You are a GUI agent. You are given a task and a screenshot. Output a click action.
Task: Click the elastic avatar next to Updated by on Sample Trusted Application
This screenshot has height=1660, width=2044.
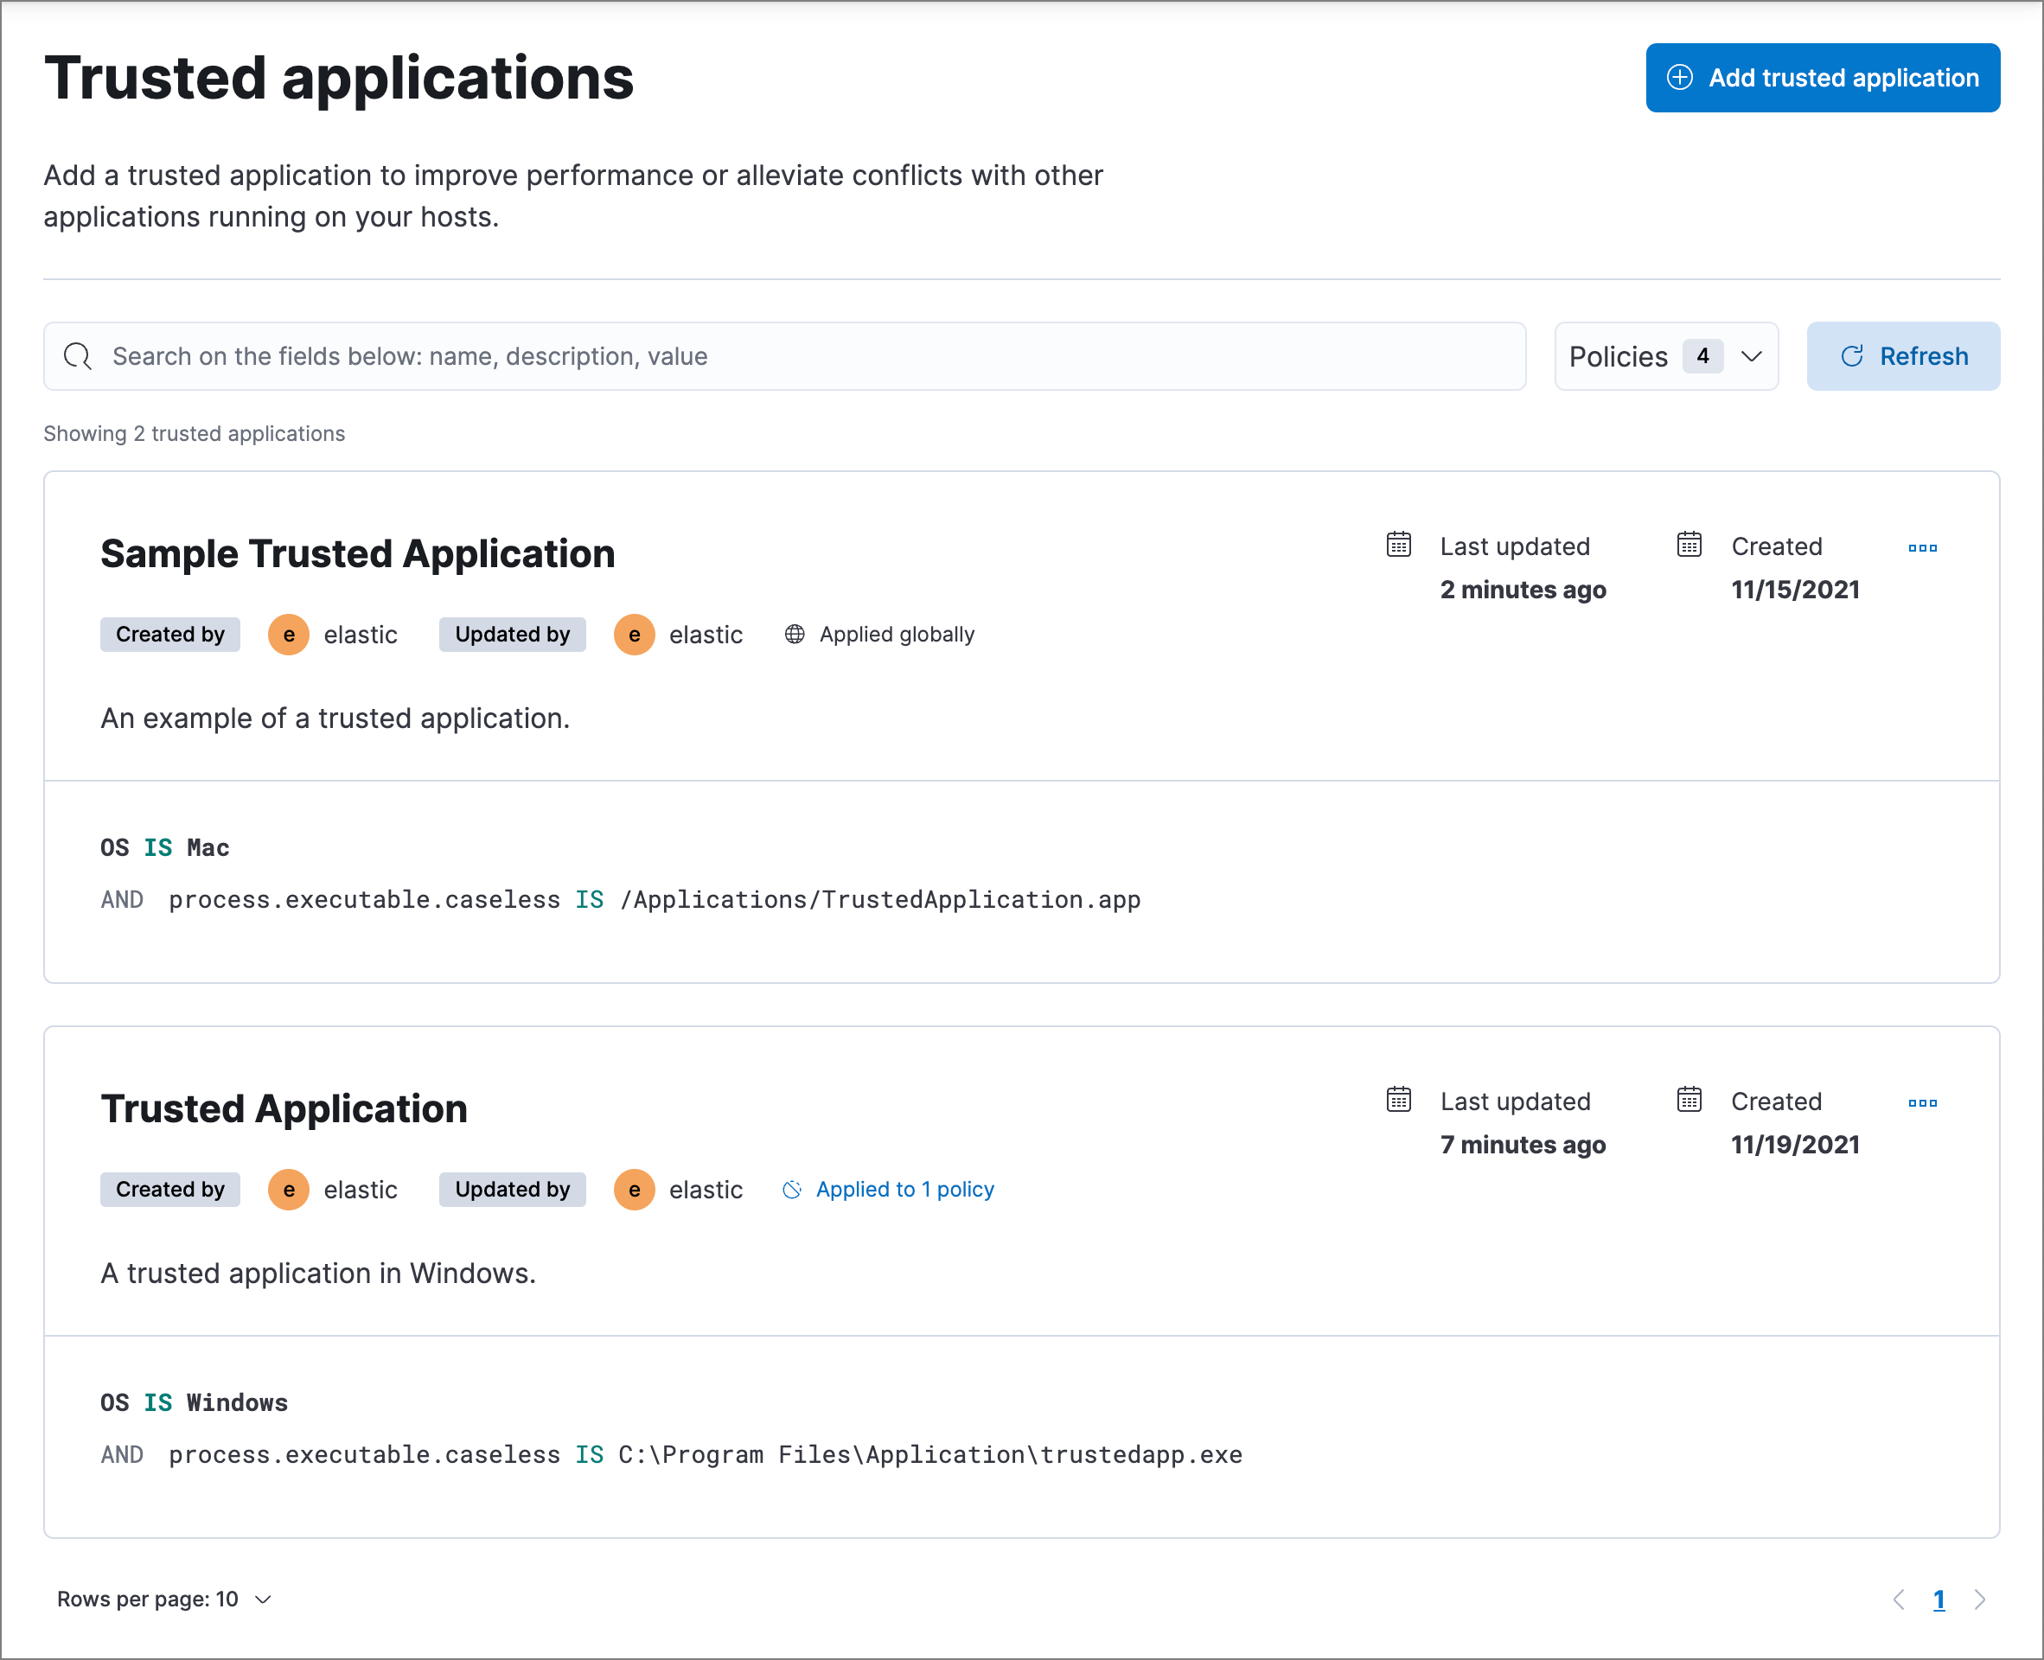pyautogui.click(x=634, y=633)
